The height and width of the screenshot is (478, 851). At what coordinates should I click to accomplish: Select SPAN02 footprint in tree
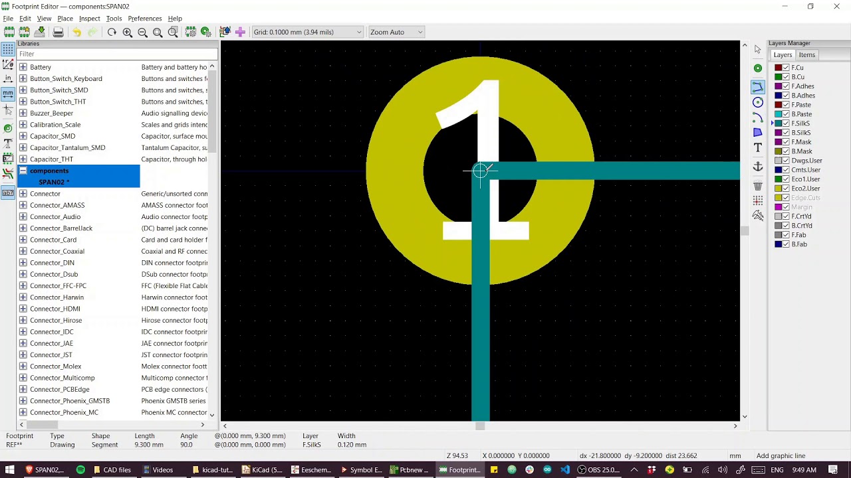click(54, 182)
